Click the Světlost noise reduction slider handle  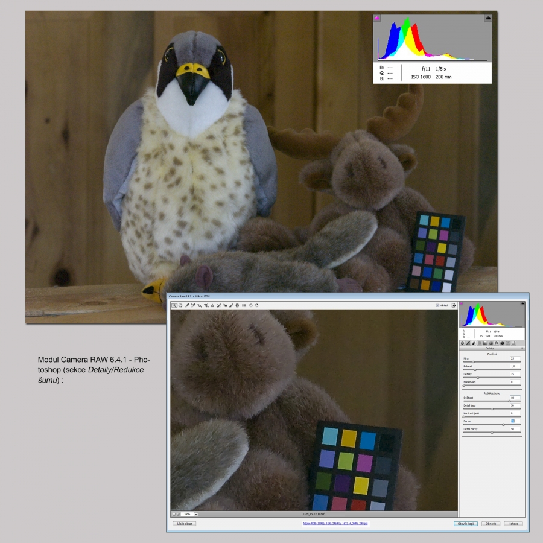509,401
